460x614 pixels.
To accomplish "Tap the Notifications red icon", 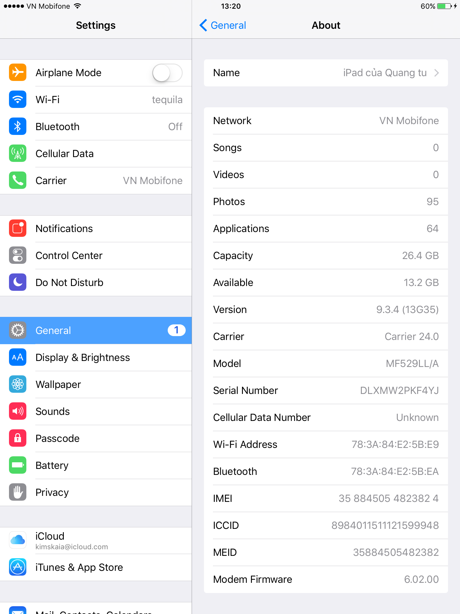I will 18,228.
